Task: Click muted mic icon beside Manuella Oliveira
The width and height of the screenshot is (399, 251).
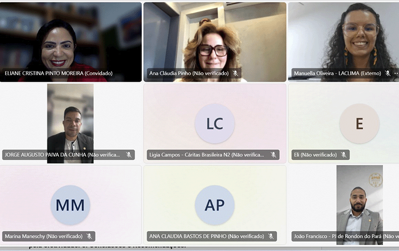Action: click(388, 73)
